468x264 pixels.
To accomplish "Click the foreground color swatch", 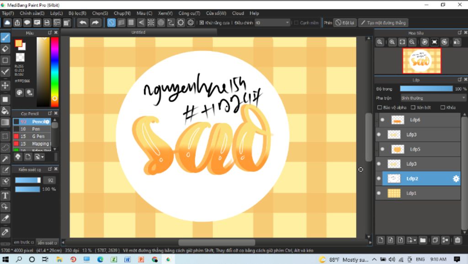I will coord(18,43).
